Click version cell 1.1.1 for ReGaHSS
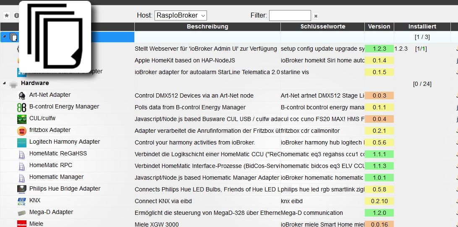The height and width of the screenshot is (227, 458). pyautogui.click(x=379, y=154)
